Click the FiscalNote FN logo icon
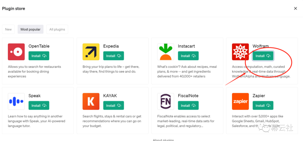Image resolution: width=303 pixels, height=141 pixels. tap(166, 101)
